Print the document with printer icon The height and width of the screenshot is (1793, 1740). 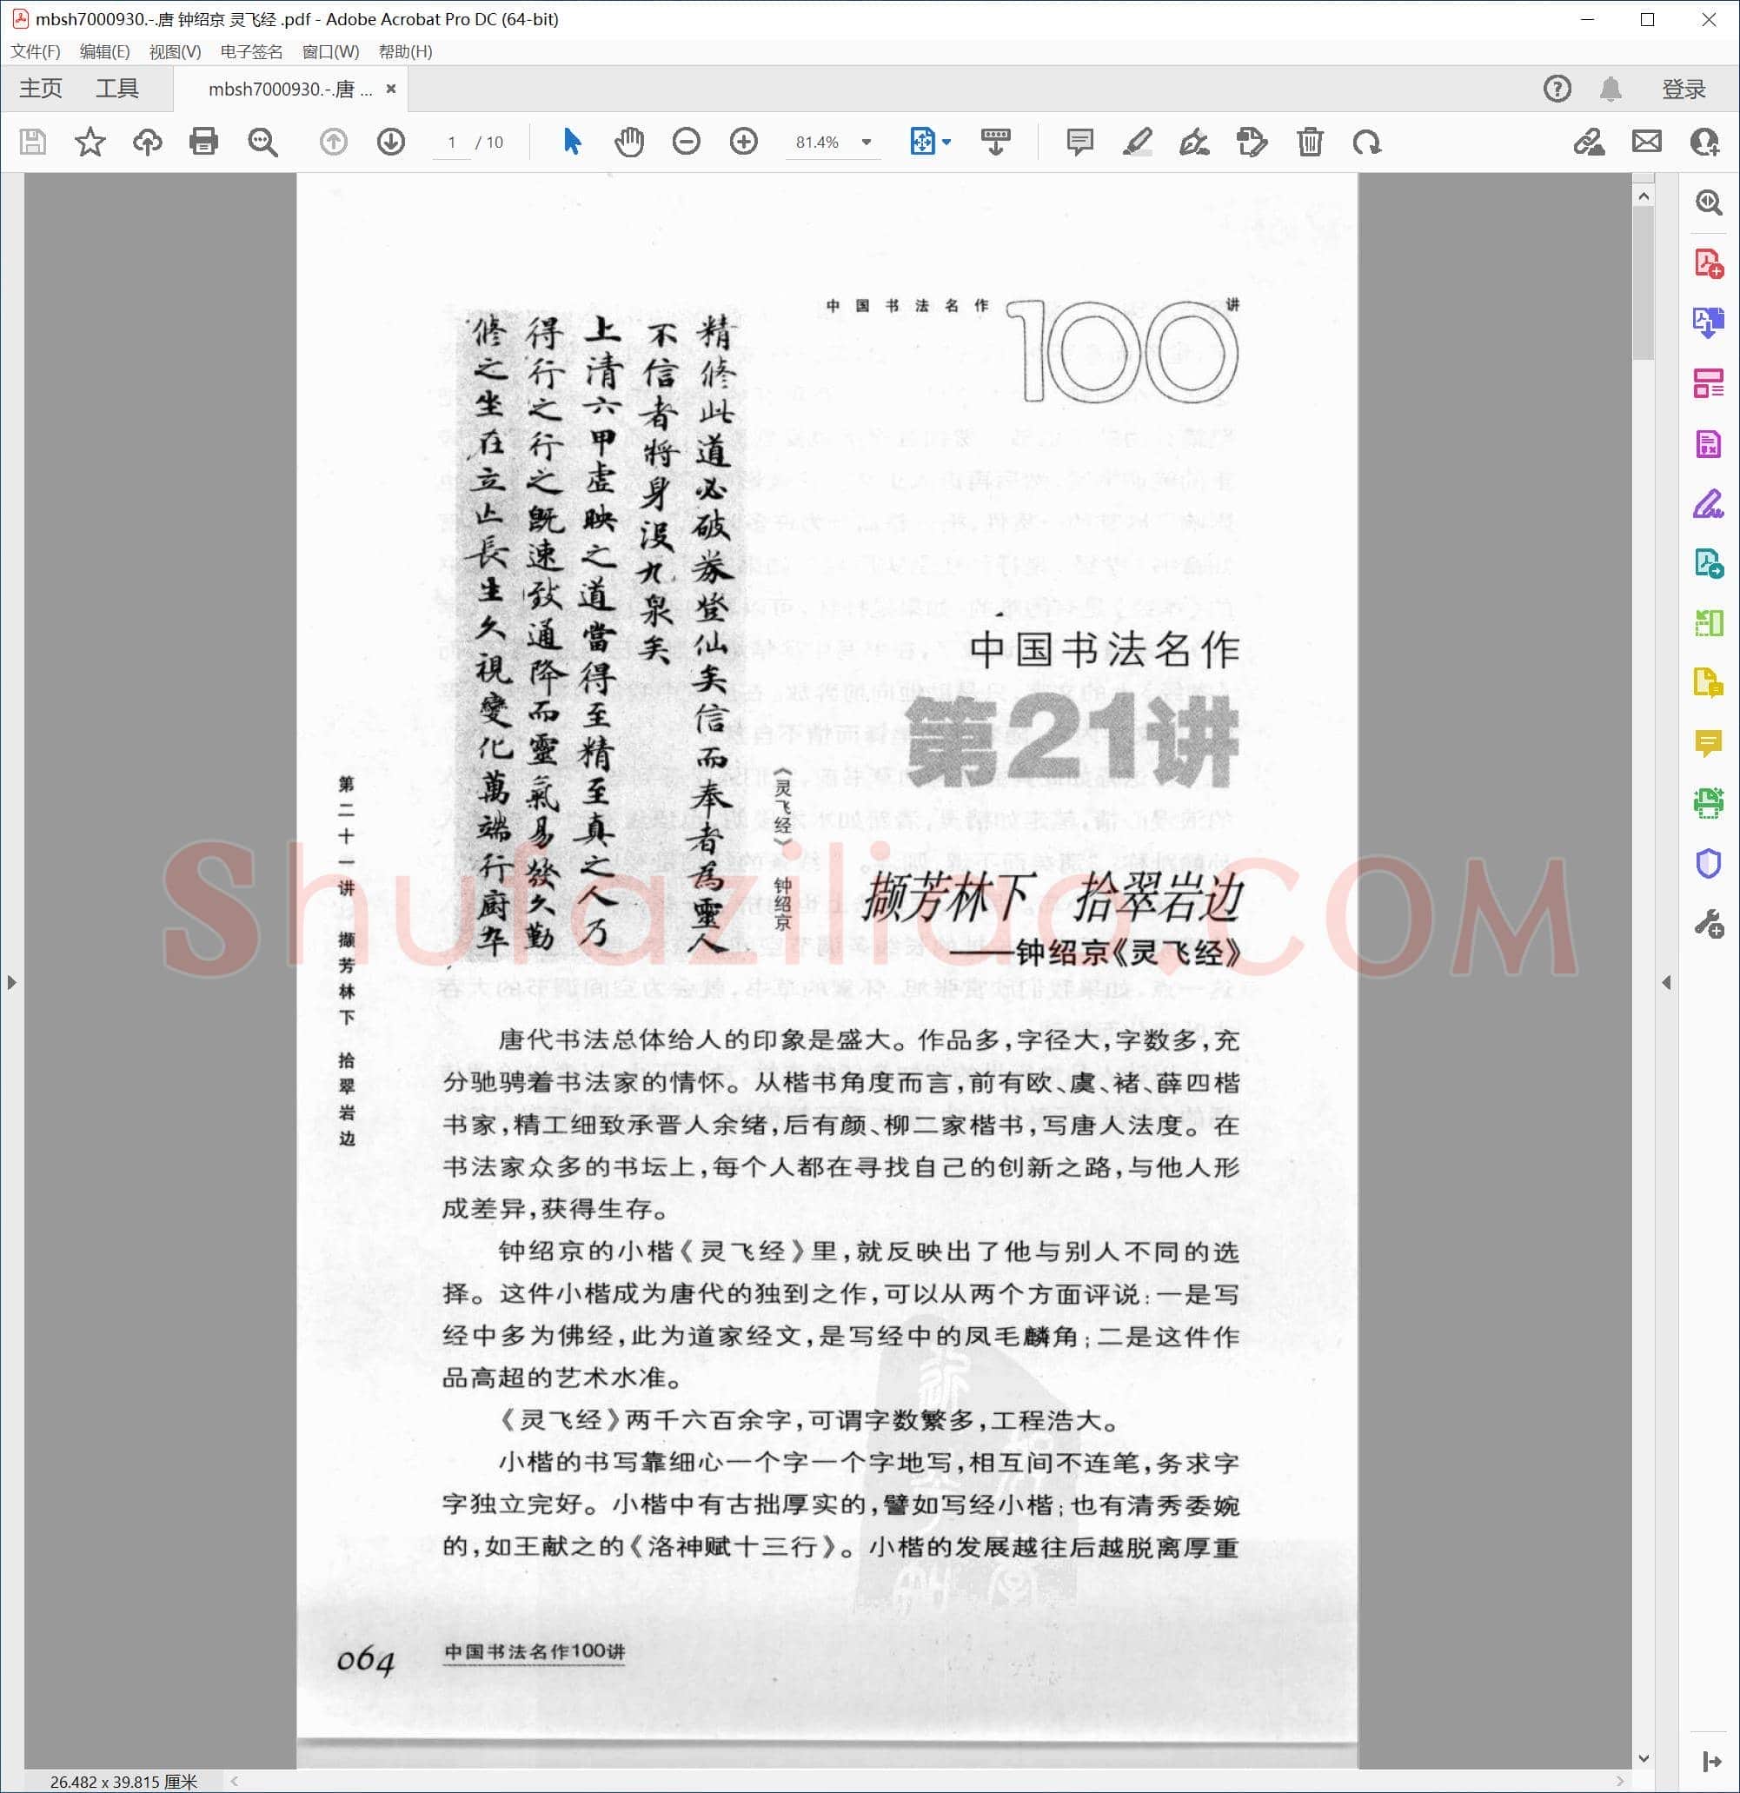204,142
